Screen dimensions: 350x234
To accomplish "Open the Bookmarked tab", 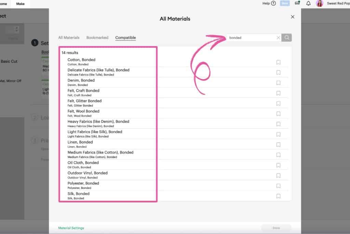I will 97,38.
